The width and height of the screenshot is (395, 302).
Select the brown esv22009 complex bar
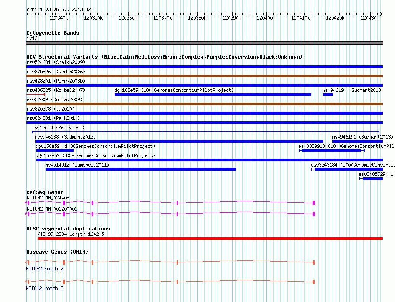tap(204, 104)
